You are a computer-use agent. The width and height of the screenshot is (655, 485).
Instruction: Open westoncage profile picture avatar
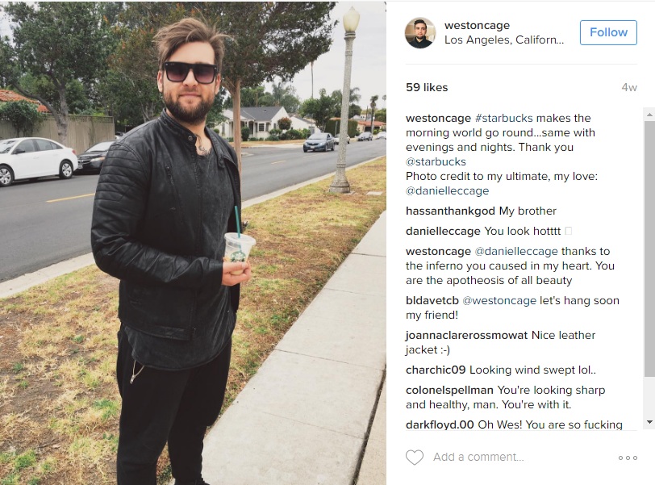tap(420, 32)
